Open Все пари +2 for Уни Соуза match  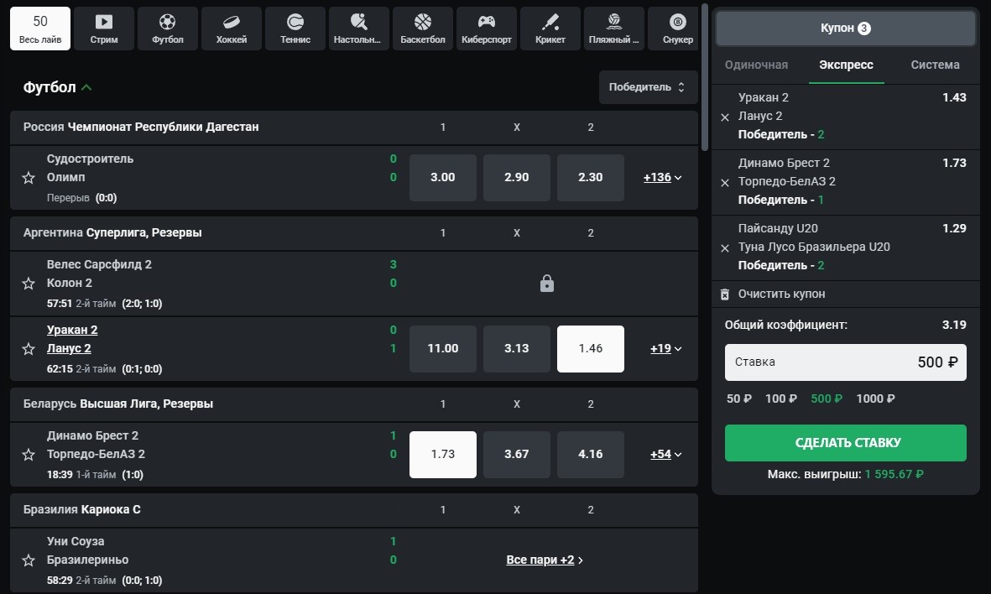click(x=544, y=560)
